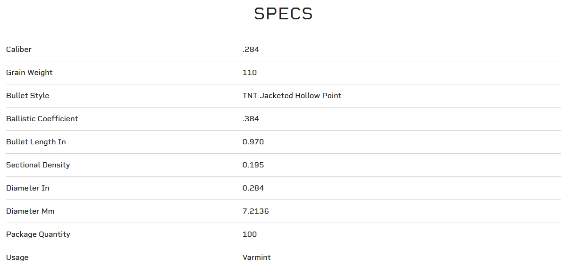
Task: Click the 110 grain weight value
Action: 250,73
